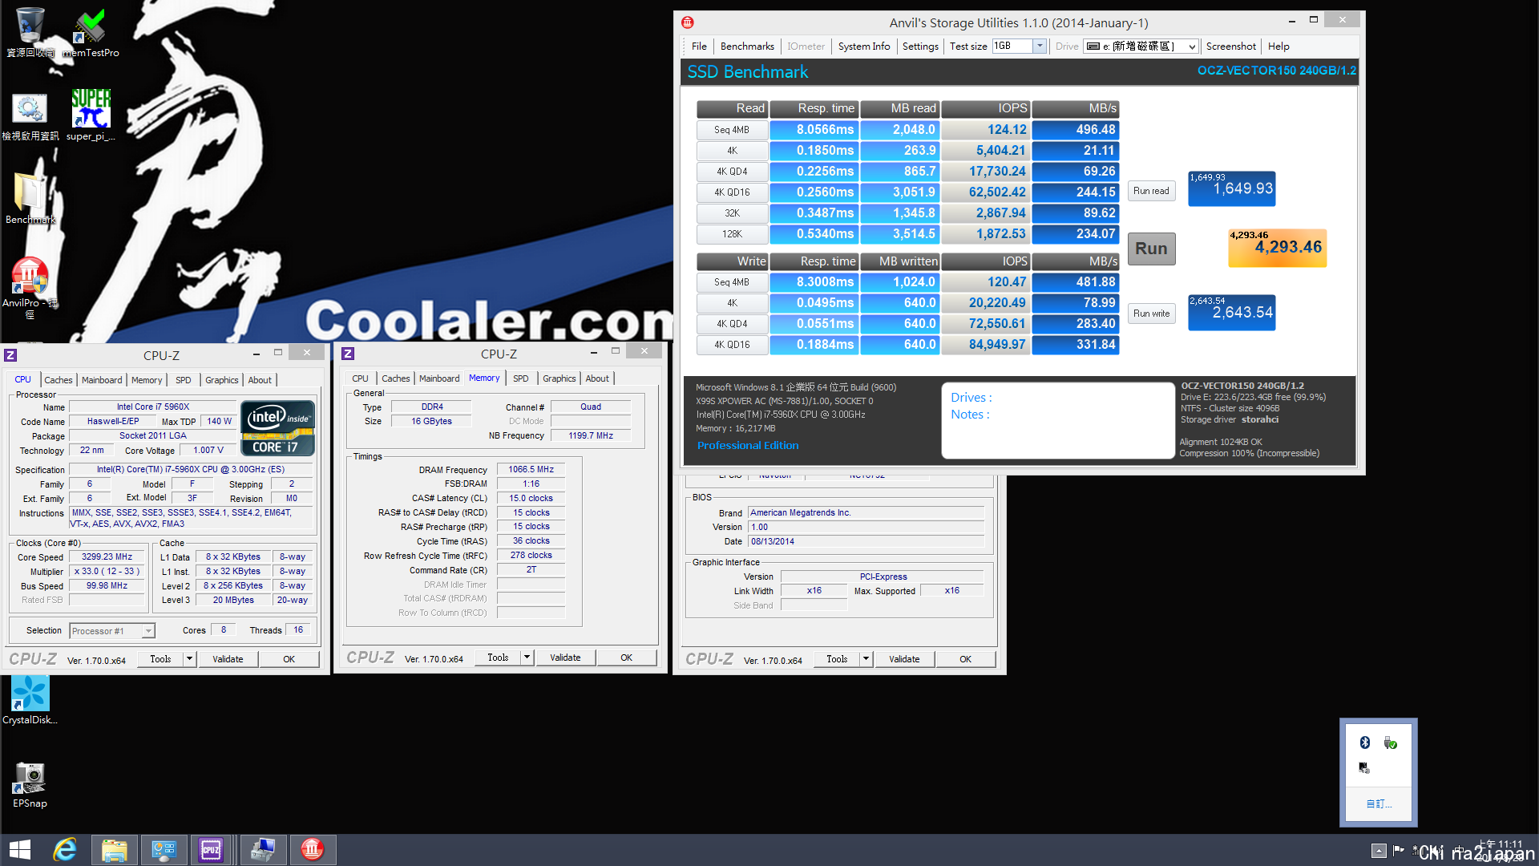Open the Settings menu in Anvil

coord(920,46)
